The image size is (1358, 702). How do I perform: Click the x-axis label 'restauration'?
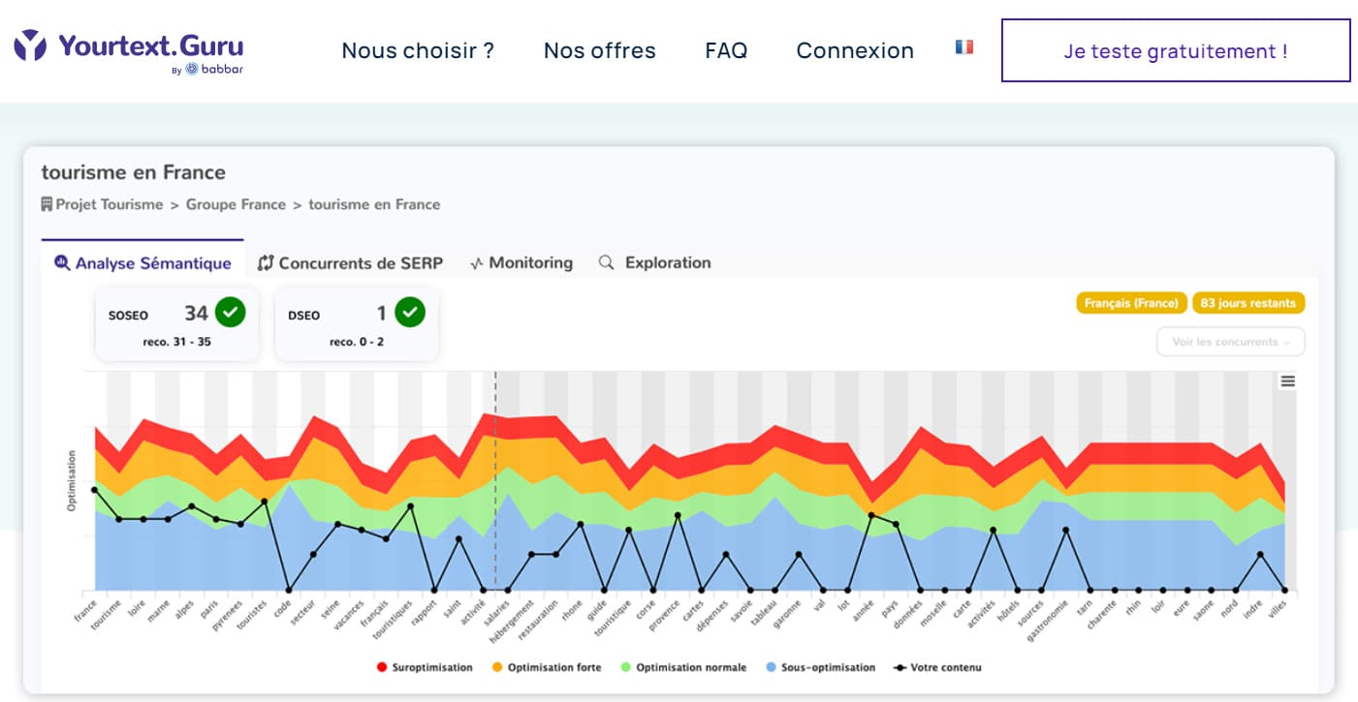(540, 619)
